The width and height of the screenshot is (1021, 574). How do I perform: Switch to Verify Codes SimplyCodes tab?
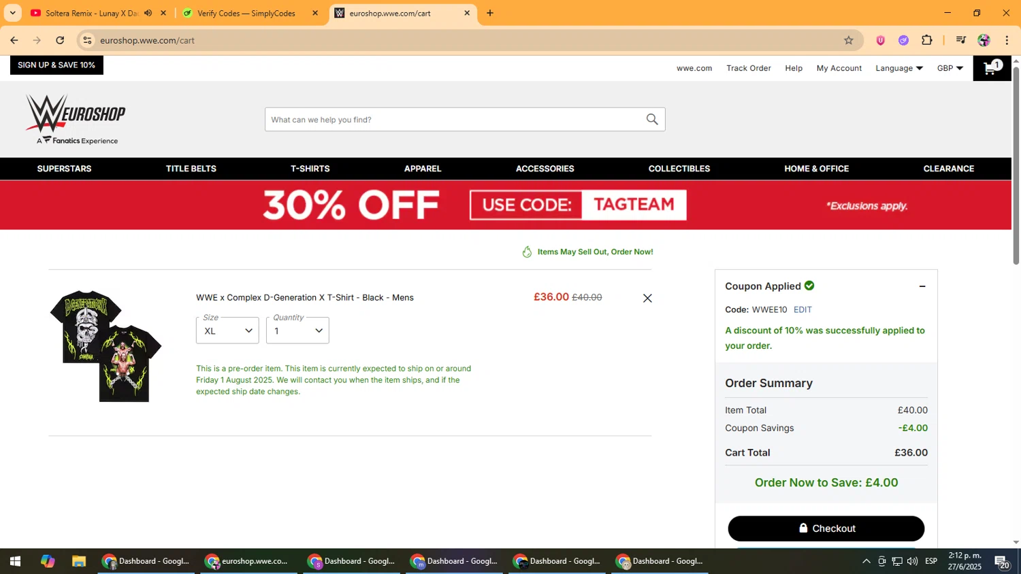(246, 13)
